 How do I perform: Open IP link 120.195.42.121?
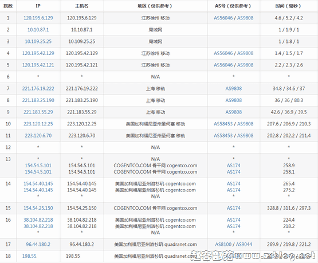[x=38, y=65]
